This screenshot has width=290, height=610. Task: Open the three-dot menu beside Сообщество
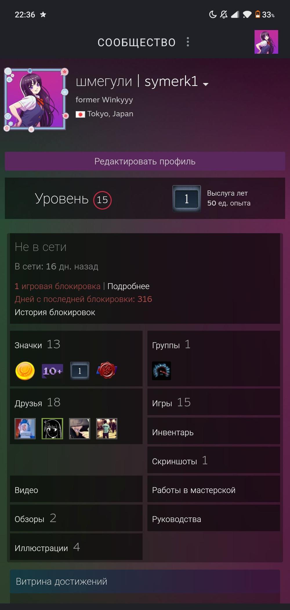(x=188, y=42)
